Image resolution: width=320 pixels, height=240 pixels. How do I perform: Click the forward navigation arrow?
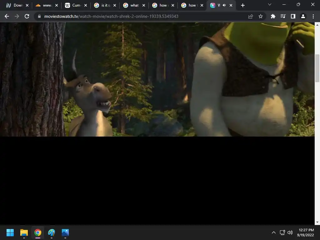point(17,16)
